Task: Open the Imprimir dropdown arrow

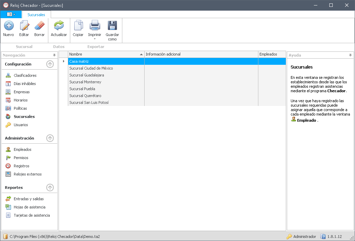Action: 95,39
